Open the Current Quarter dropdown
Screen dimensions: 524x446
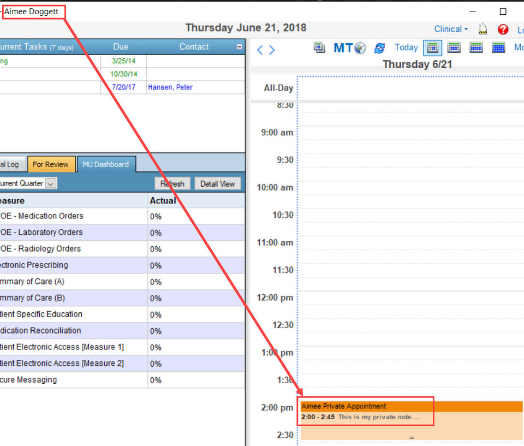[x=50, y=183]
